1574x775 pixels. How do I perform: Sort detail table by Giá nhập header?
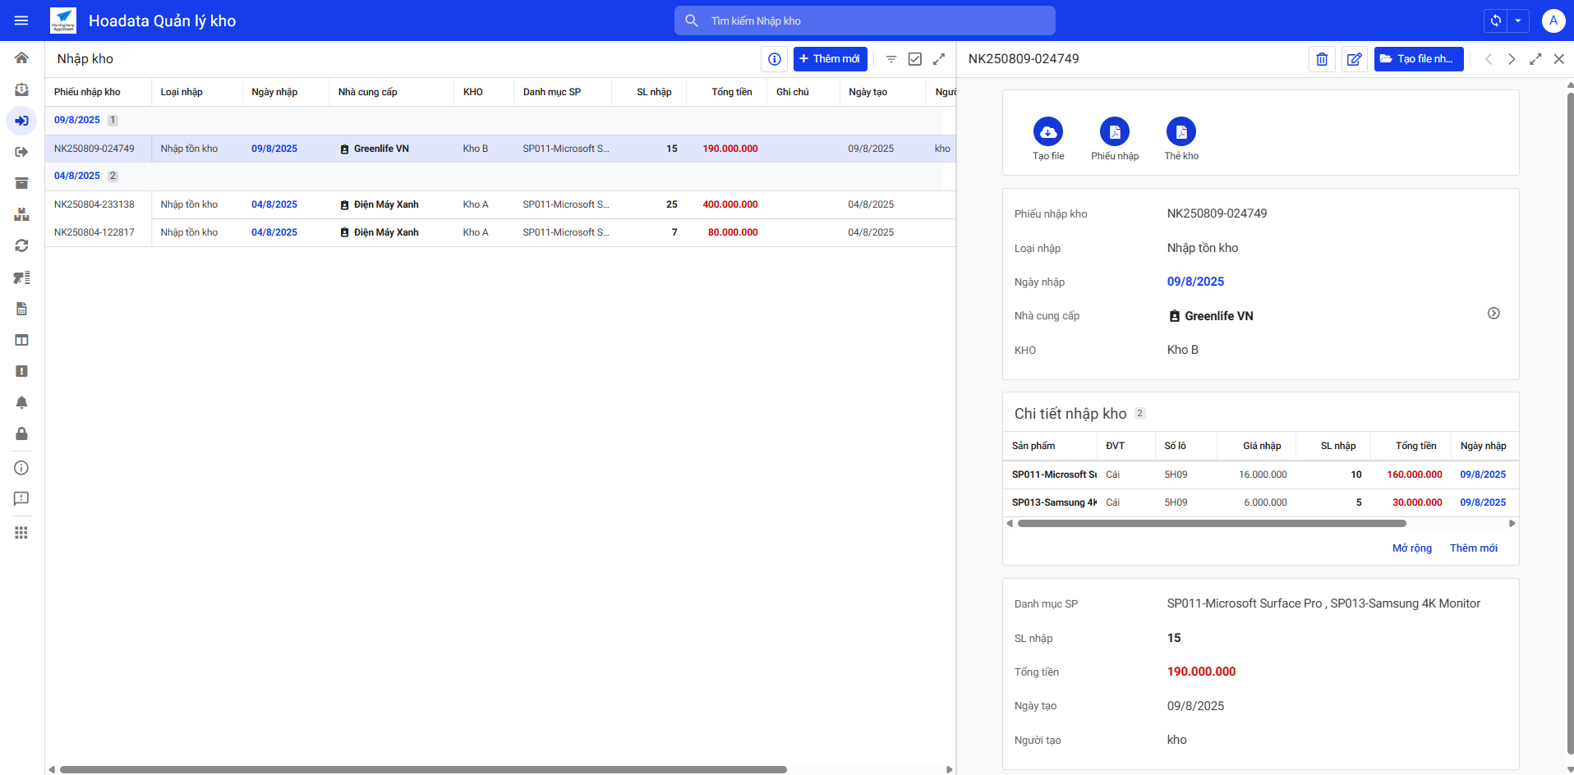(x=1262, y=446)
